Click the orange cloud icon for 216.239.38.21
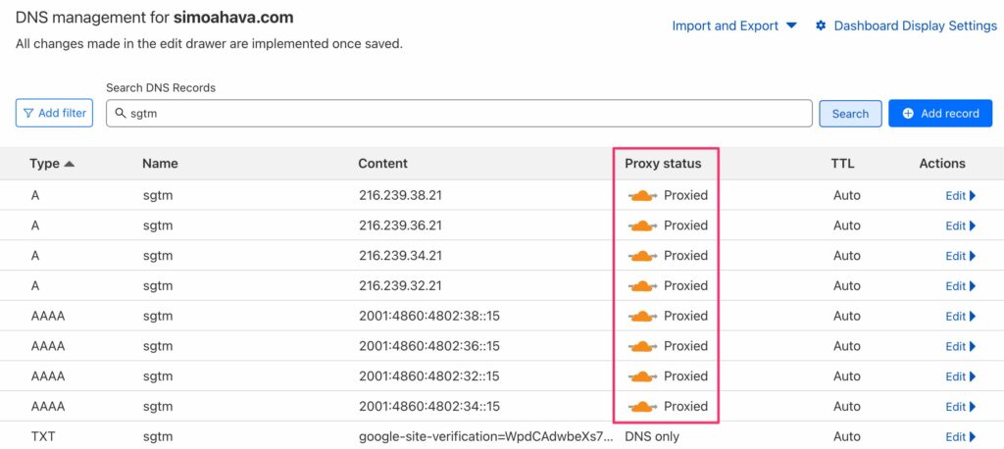The width and height of the screenshot is (1004, 449). [x=642, y=196]
